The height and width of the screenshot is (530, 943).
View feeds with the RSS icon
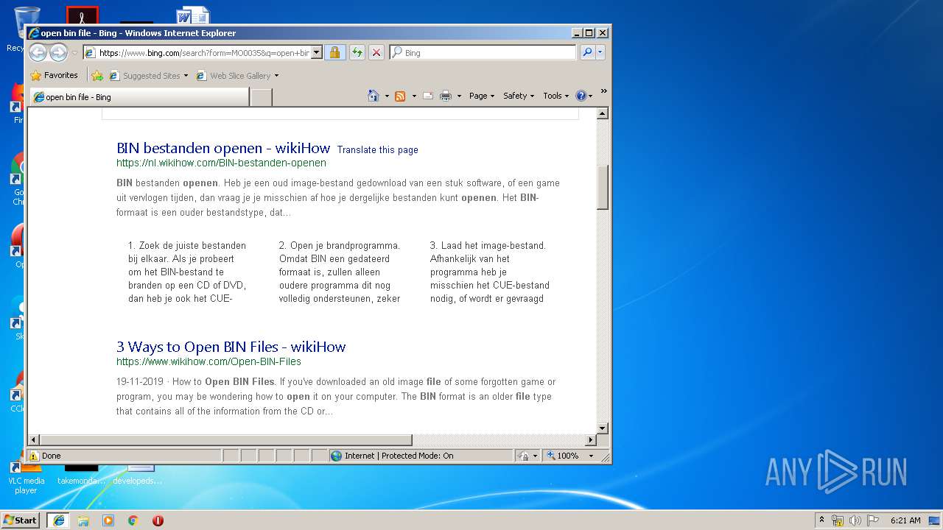tap(400, 96)
